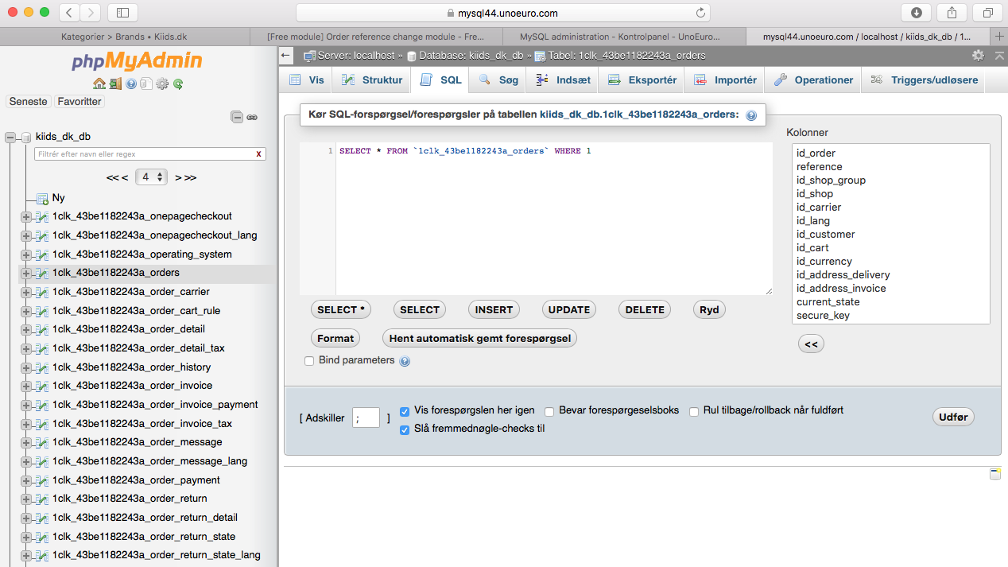
Task: Toggle link with main panel icon
Action: click(x=252, y=117)
